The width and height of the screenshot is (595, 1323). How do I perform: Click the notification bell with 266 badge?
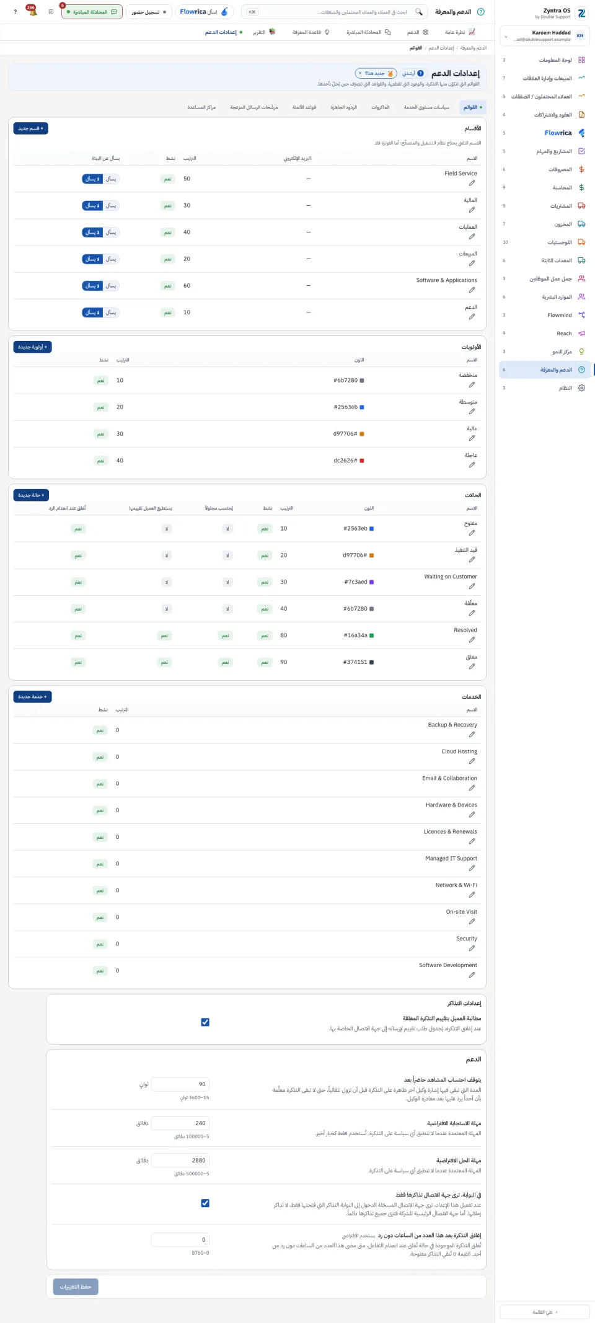33,12
